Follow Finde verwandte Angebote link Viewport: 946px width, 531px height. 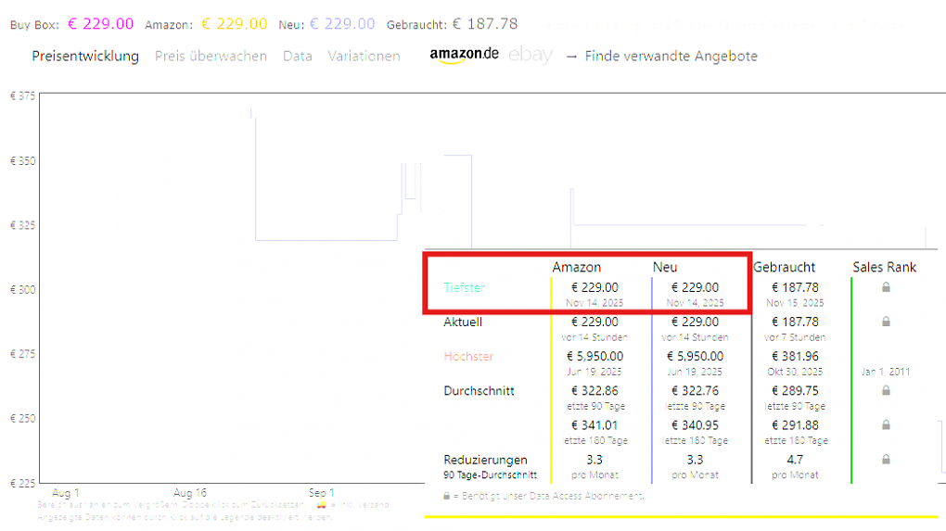coord(671,56)
